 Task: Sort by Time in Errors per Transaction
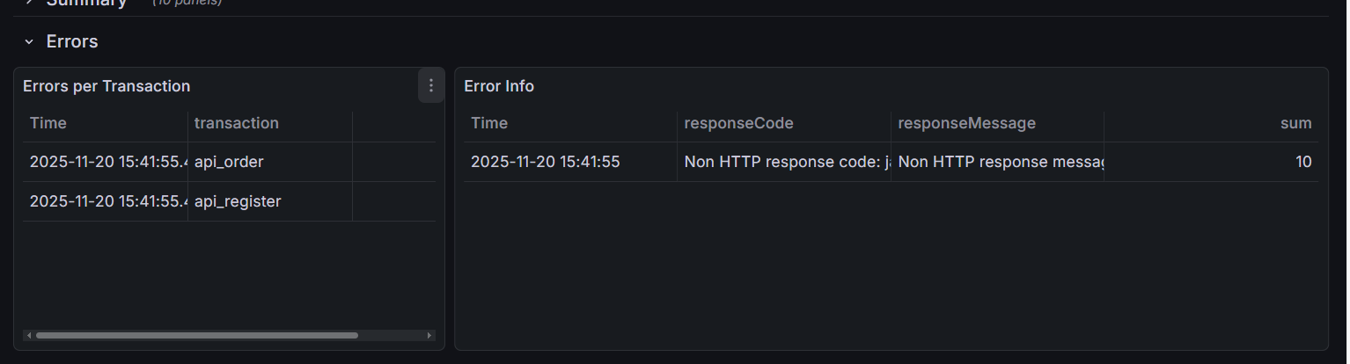click(x=48, y=123)
